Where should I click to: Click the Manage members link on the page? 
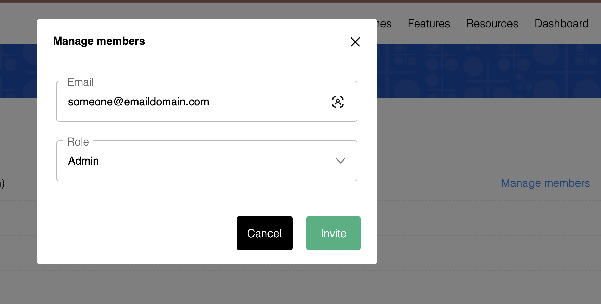pos(545,183)
